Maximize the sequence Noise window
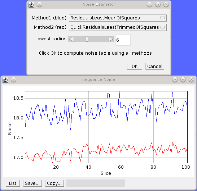Screen dimensions: 197x191 point(183,80)
